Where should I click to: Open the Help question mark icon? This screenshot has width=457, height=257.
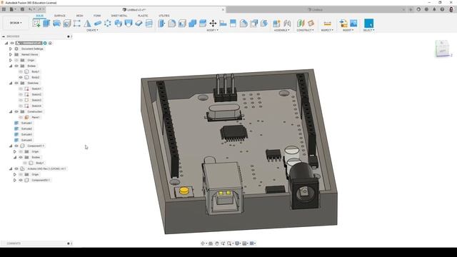pos(442,9)
